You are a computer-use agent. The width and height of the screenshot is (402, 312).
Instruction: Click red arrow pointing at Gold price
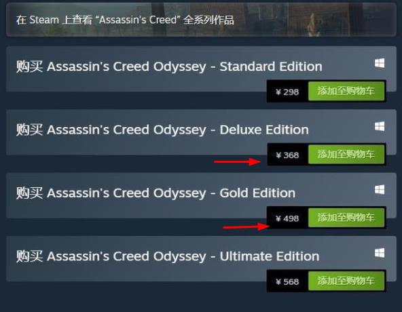click(x=246, y=227)
